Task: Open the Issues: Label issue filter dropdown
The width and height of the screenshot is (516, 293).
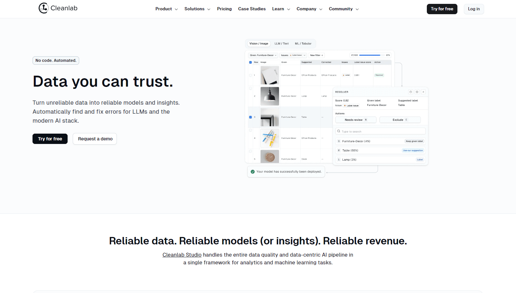Action: (293, 55)
